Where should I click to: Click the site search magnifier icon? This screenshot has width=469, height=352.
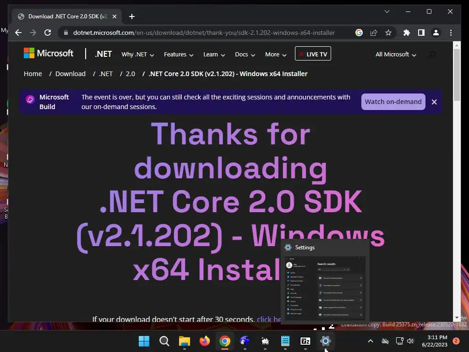point(431,55)
